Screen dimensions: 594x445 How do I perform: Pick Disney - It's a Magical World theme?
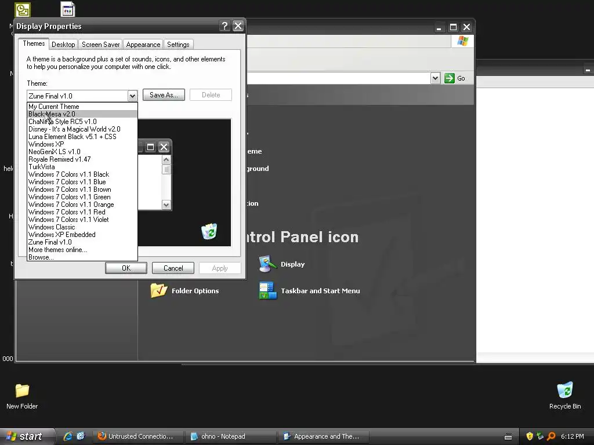click(82, 129)
